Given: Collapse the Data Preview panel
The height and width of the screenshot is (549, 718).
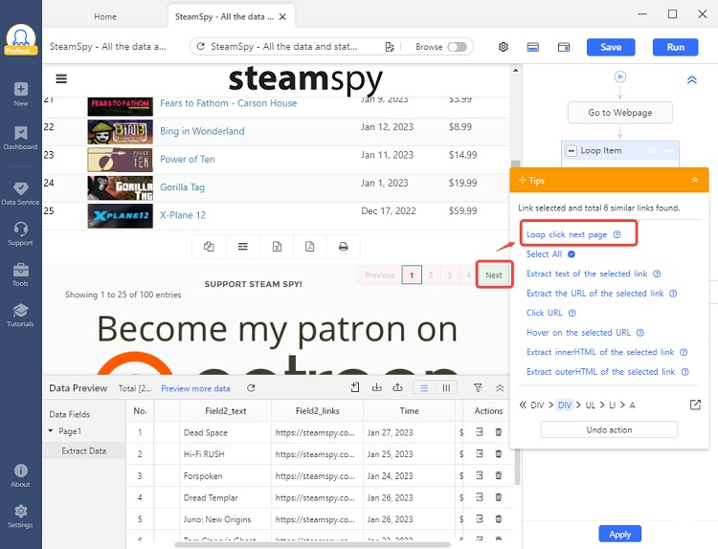Looking at the screenshot, I should pos(500,388).
